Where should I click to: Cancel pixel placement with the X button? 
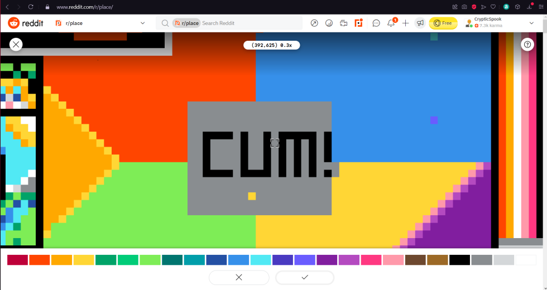point(238,277)
